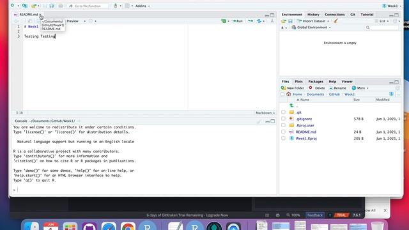Tick the select-all checkbox in Files breadcrumb

(282, 94)
